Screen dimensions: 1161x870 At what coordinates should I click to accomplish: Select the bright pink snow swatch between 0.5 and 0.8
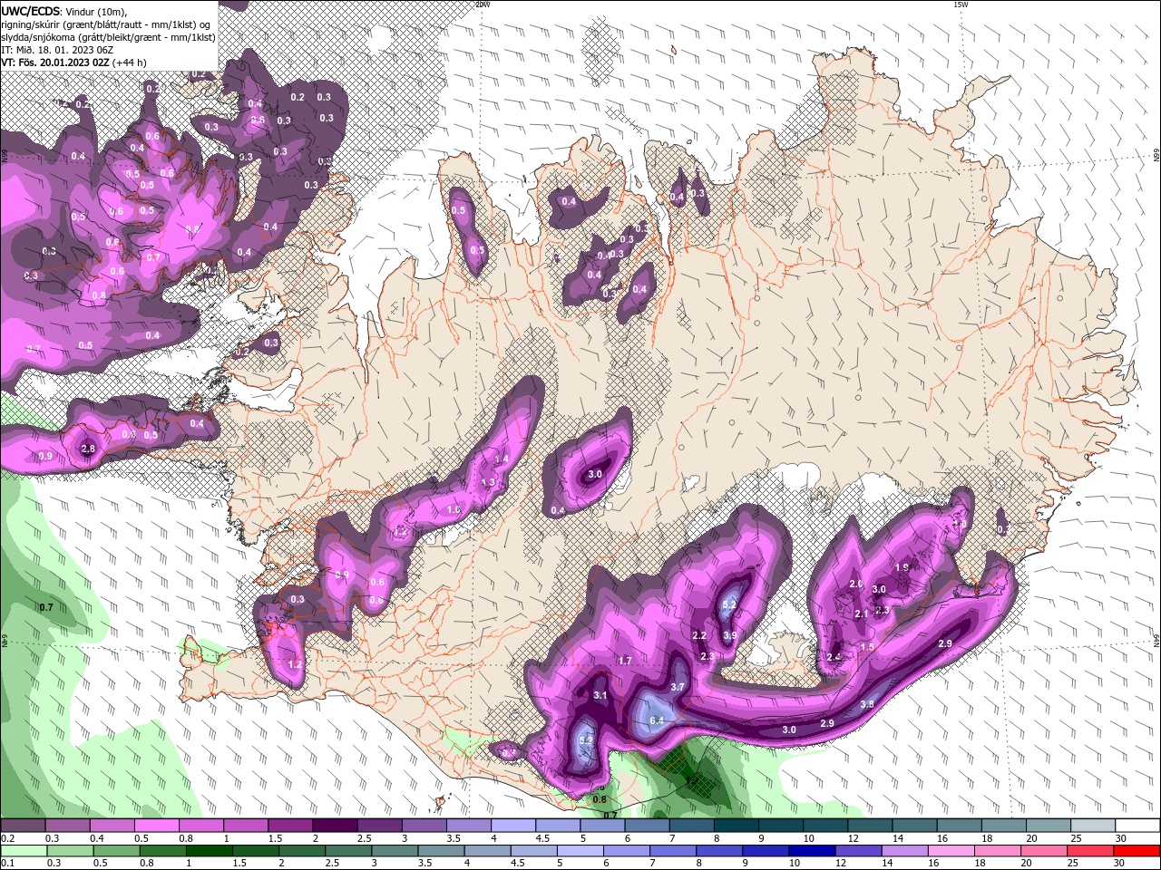(156, 826)
